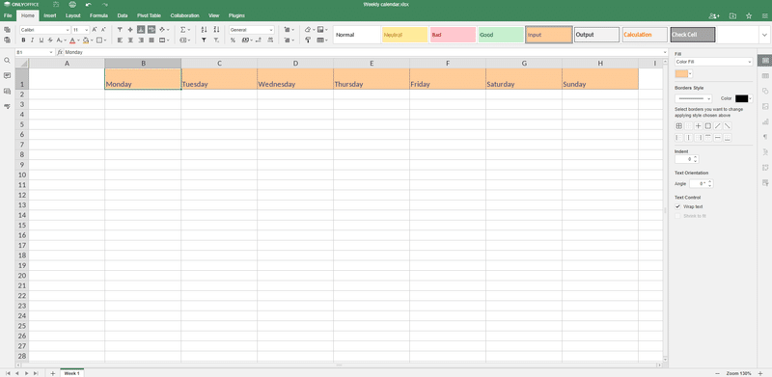The height and width of the screenshot is (377, 772).
Task: Open the Color Fill type dropdown
Action: (714, 62)
